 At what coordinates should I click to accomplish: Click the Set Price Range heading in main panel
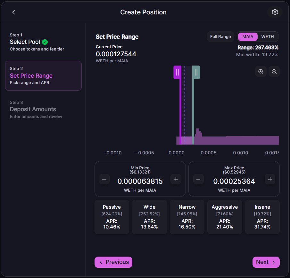(x=117, y=37)
